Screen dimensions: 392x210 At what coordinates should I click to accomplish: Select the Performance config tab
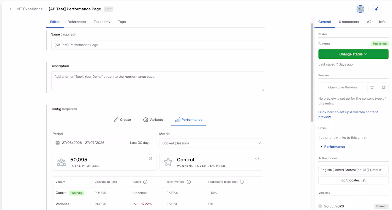(189, 120)
